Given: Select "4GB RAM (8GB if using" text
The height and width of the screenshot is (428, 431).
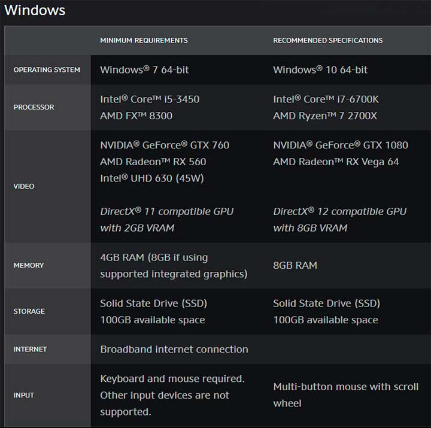Looking at the screenshot, I should point(154,257).
